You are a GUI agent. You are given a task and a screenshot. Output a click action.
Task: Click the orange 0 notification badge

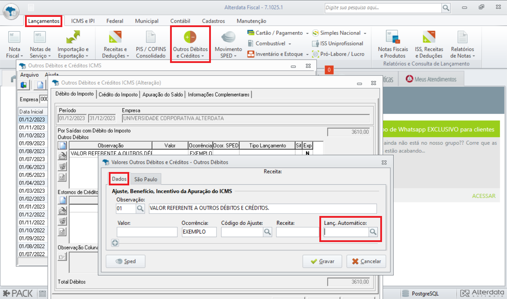tap(329, 70)
